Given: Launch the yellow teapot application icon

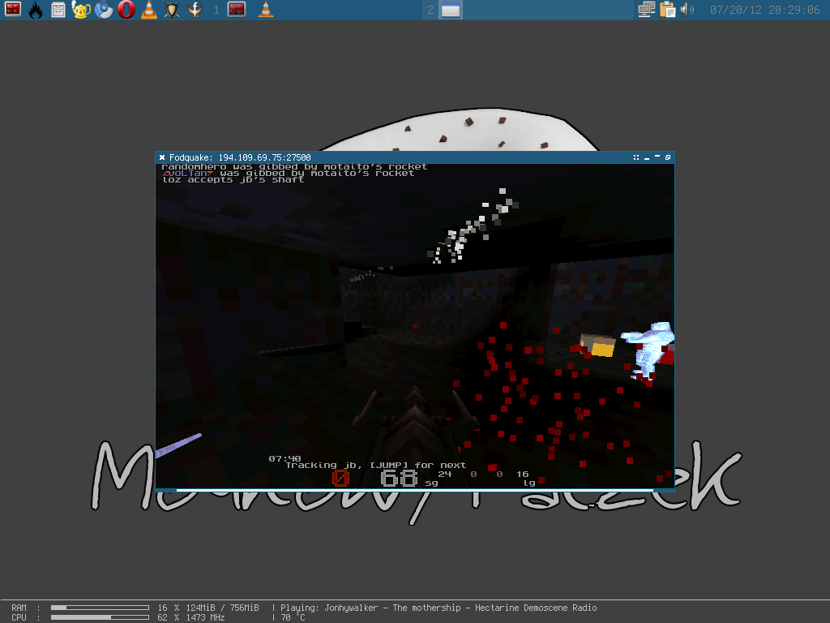Looking at the screenshot, I should pos(80,10).
